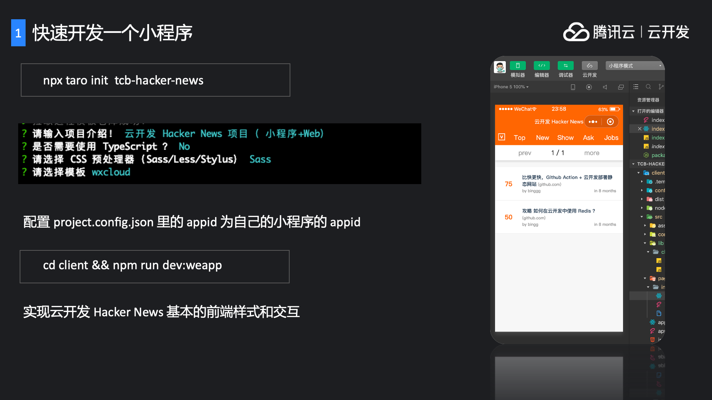Click the mini program menu dots button
The height and width of the screenshot is (400, 712).
click(x=593, y=122)
